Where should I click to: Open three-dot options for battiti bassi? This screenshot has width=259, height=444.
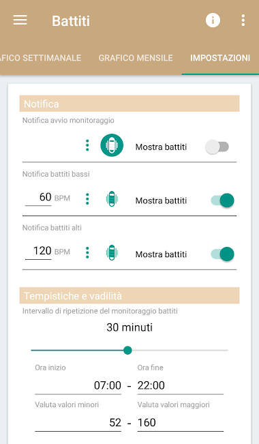tap(87, 199)
